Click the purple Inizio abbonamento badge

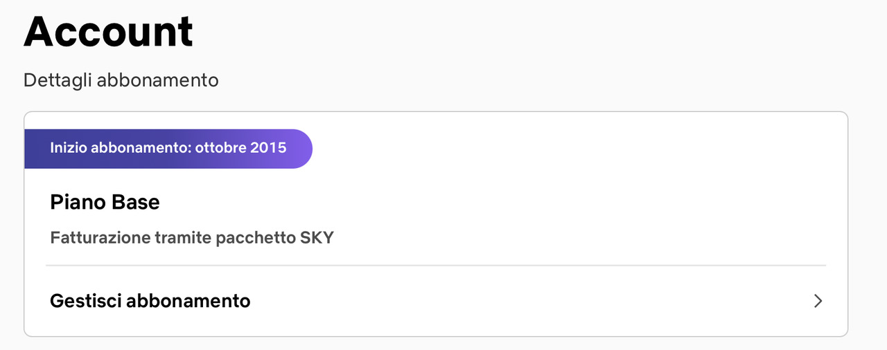[168, 149]
